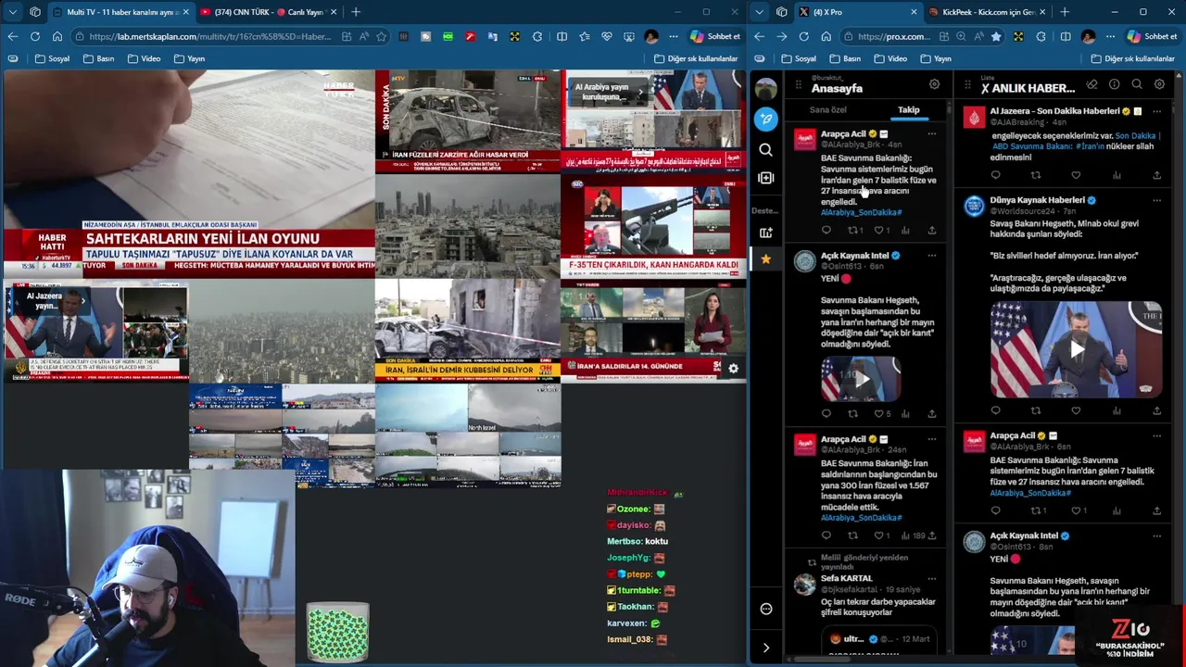Open more options on Dünya Kaynak Haberleri post

[1156, 200]
